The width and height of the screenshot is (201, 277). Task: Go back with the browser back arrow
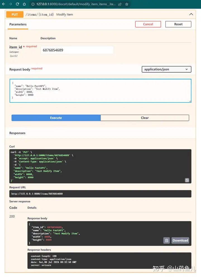[4, 4]
